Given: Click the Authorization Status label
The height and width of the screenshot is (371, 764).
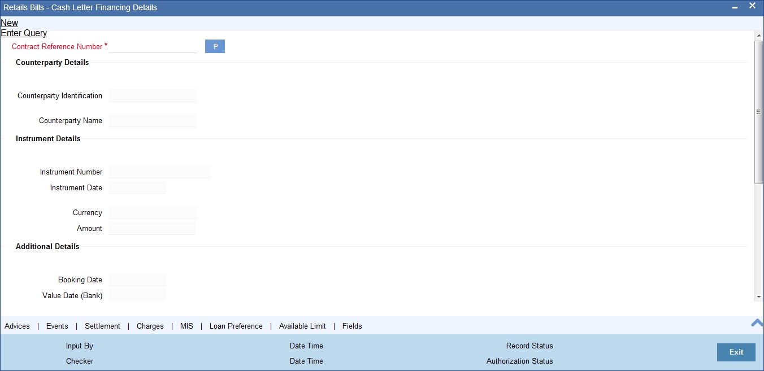Looking at the screenshot, I should [520, 361].
